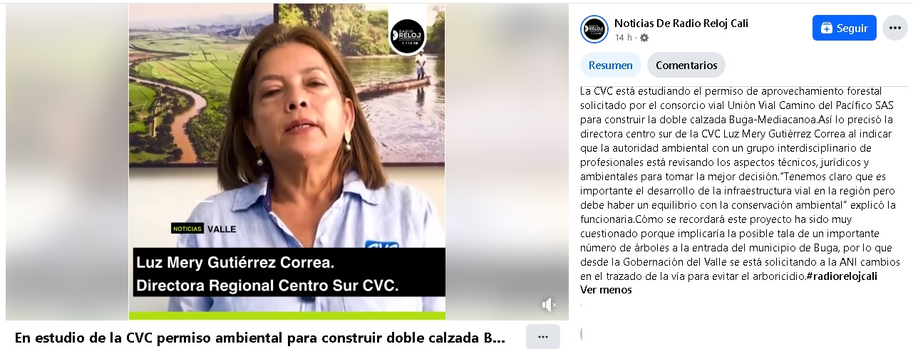The height and width of the screenshot is (349, 913).
Task: Click the green progress bar under video
Action: tap(287, 315)
